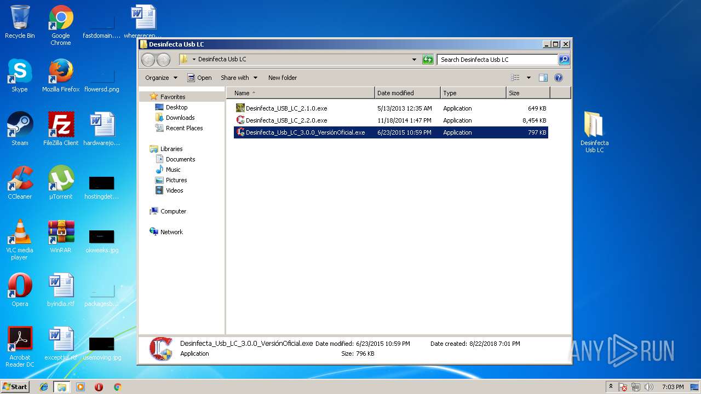Launch Google Chrome from desktop
The height and width of the screenshot is (394, 701).
(x=61, y=25)
